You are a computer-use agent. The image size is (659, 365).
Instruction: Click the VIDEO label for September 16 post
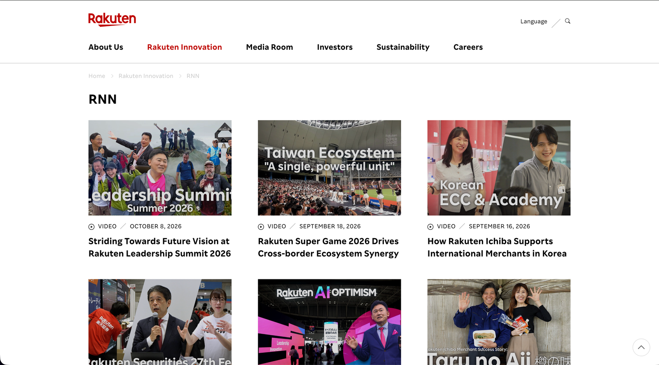pos(446,227)
